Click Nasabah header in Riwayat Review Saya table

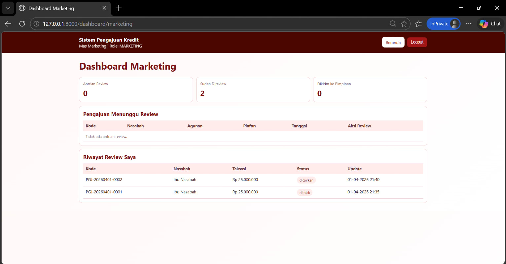(x=182, y=169)
